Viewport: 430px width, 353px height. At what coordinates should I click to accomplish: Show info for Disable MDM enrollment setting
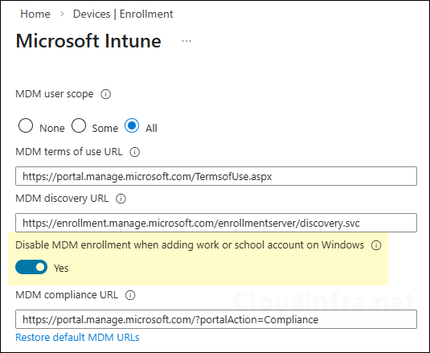point(376,245)
